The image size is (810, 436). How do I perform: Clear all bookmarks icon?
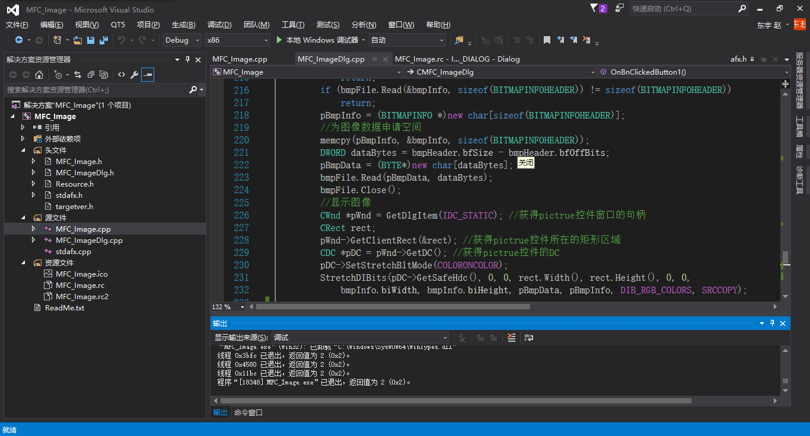586,40
